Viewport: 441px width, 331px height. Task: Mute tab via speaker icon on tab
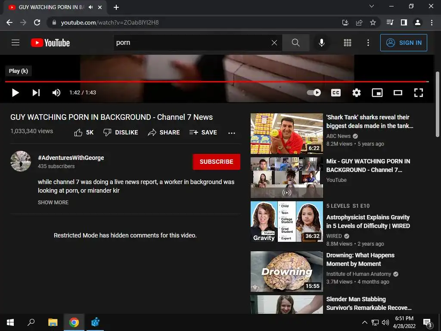click(x=90, y=7)
